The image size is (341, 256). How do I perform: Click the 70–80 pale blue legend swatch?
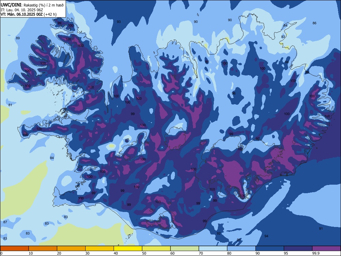[213, 248]
